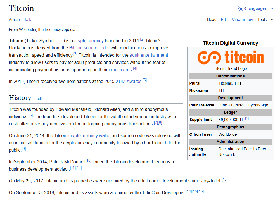Image resolution: width=280 pixels, height=200 pixels.
Task: Jump to citation [4] after credit cards
Action: pyautogui.click(x=135, y=68)
